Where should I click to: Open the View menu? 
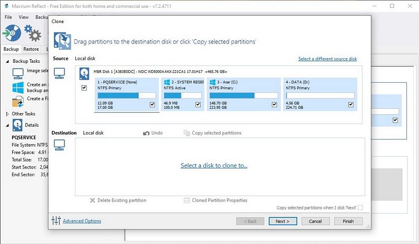point(24,17)
